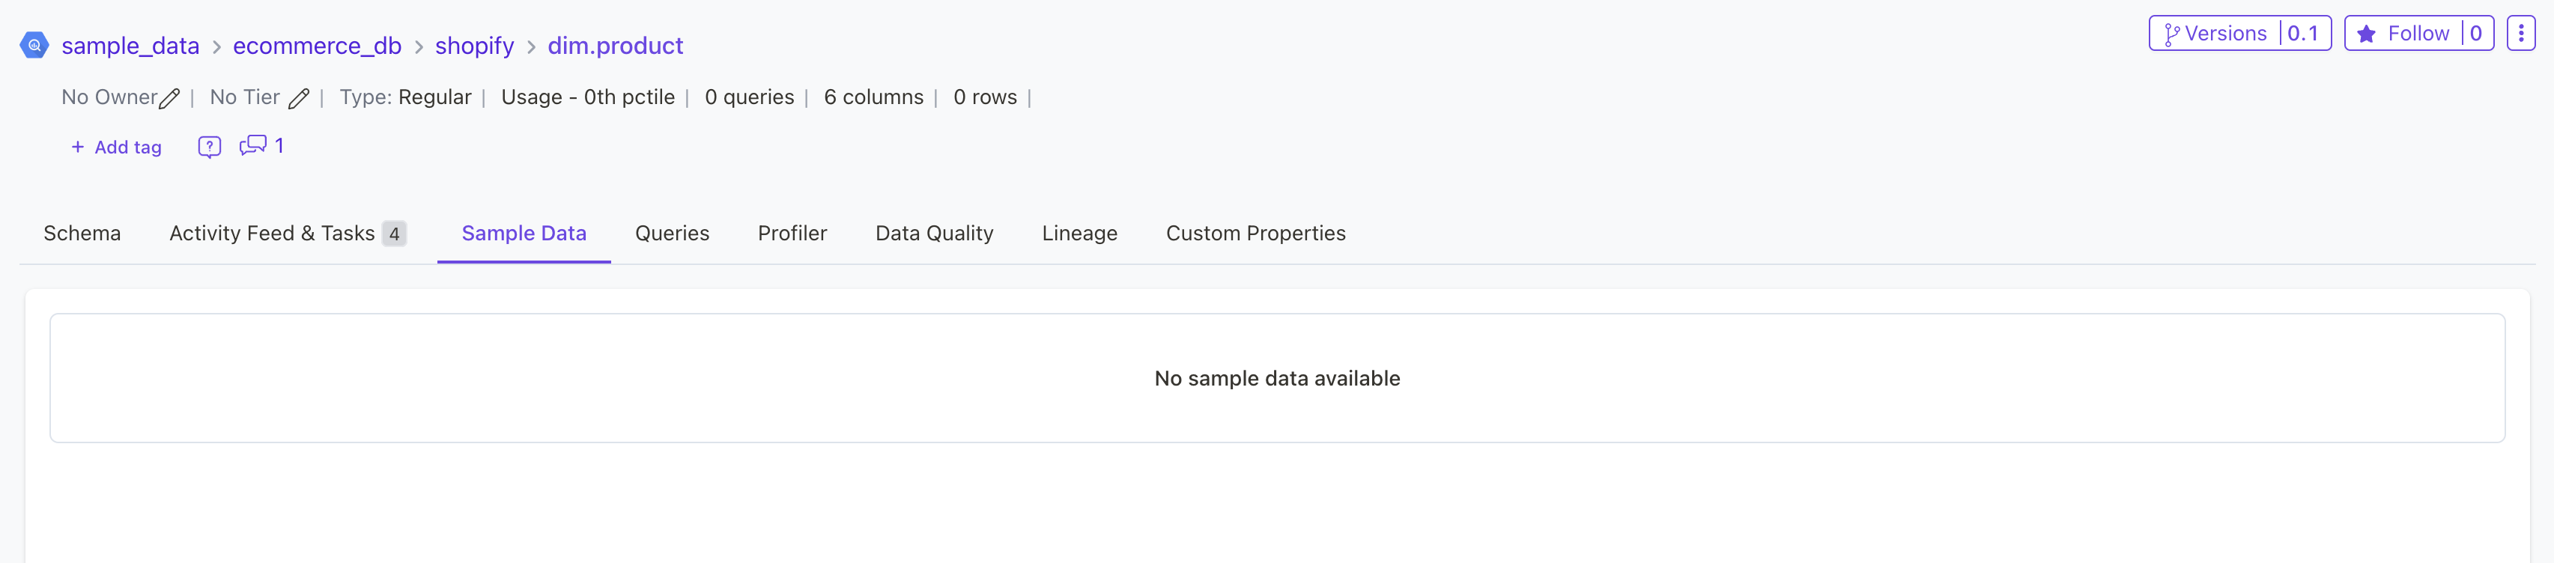Select the Sample Data tab
This screenshot has width=2554, height=563.
[x=524, y=233]
